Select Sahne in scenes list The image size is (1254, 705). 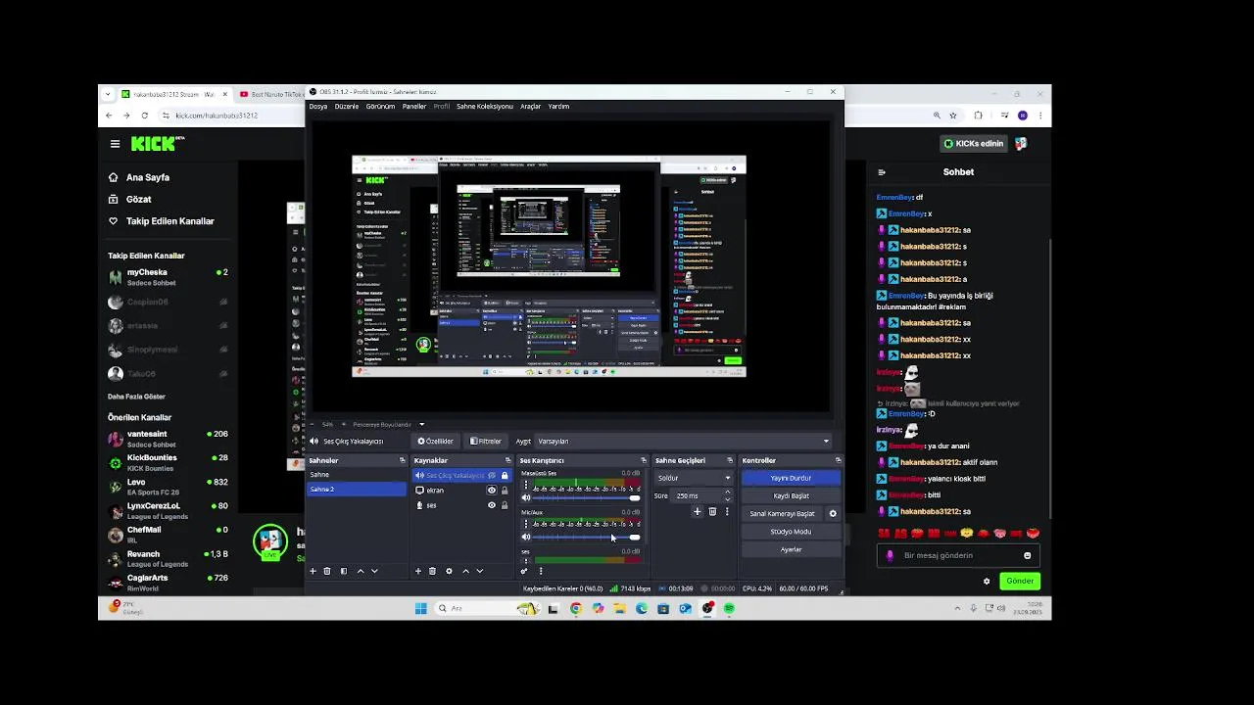[357, 475]
